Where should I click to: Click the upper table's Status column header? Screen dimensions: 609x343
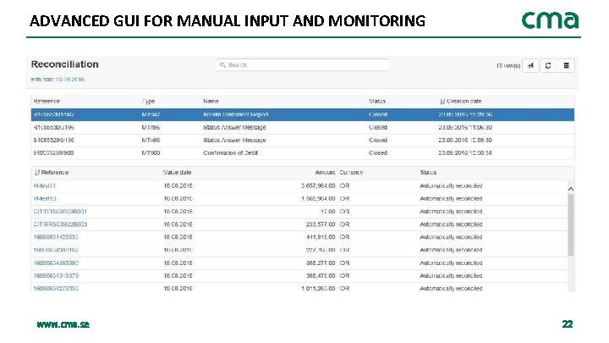[x=377, y=101]
